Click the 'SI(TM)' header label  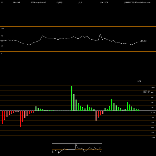(x=59, y=2)
